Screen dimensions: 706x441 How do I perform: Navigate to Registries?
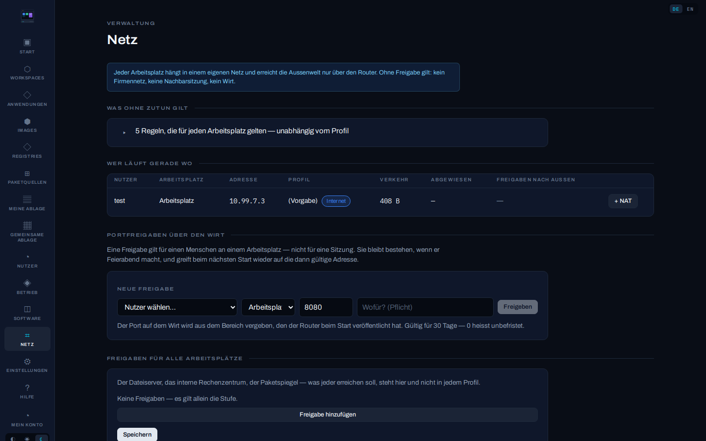click(x=27, y=151)
